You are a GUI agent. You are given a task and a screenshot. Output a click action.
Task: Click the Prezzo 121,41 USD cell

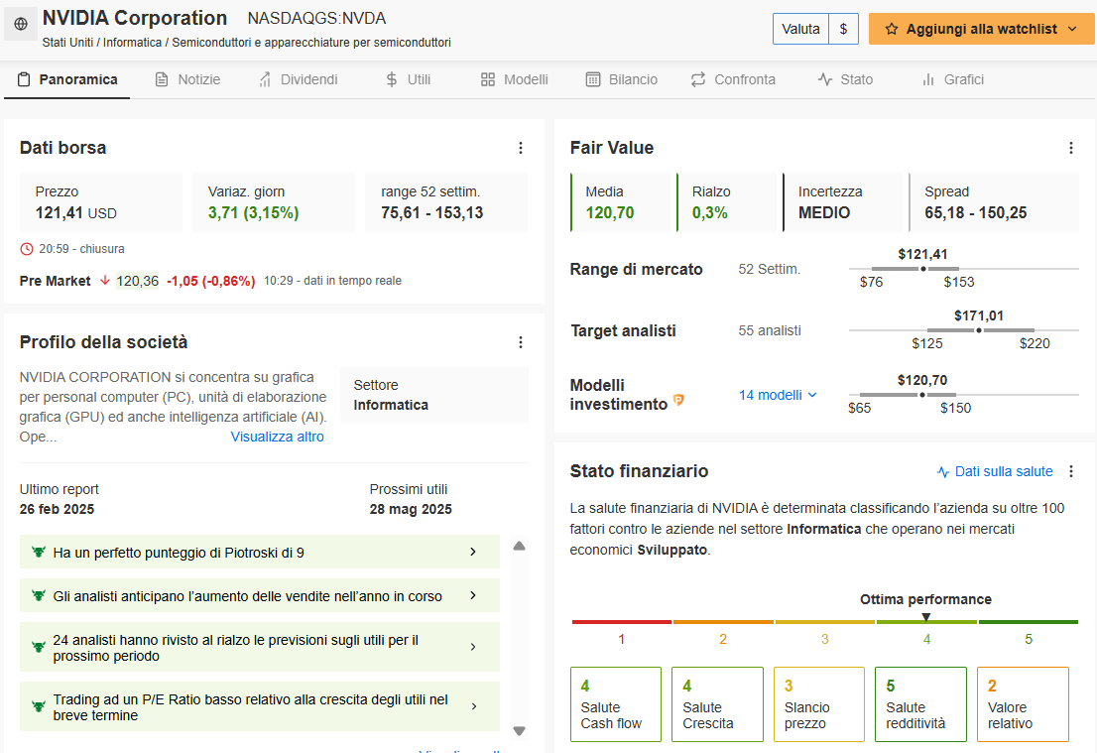101,202
